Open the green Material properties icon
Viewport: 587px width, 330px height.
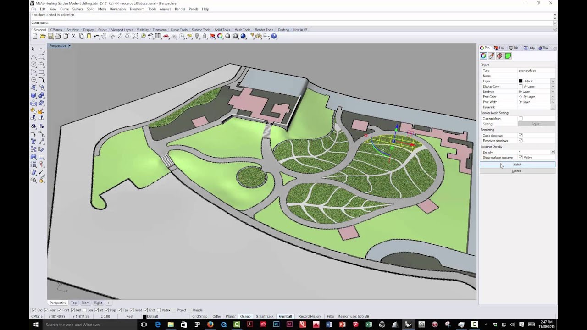508,56
